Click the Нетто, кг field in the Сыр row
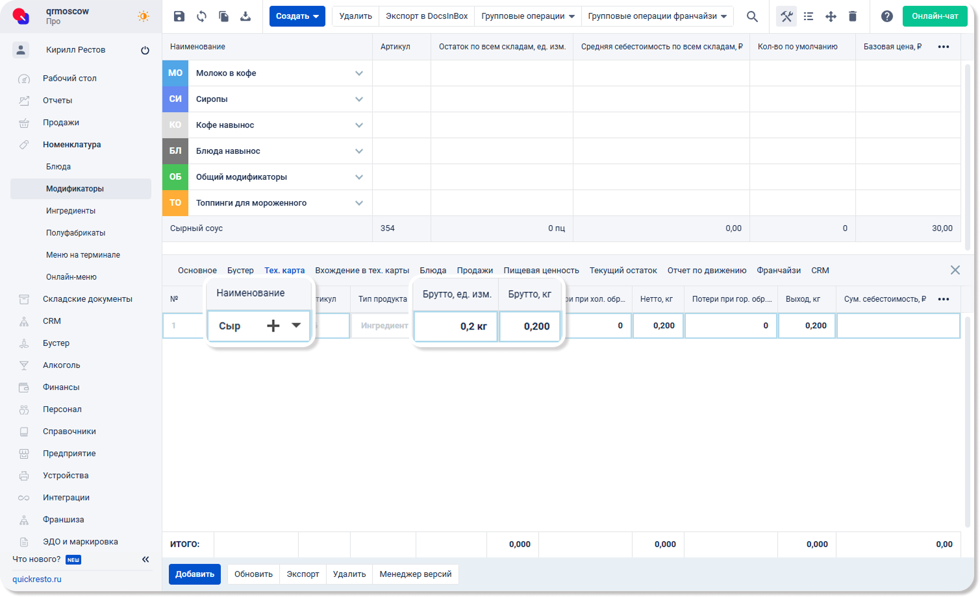The width and height of the screenshot is (980, 597). click(x=658, y=326)
